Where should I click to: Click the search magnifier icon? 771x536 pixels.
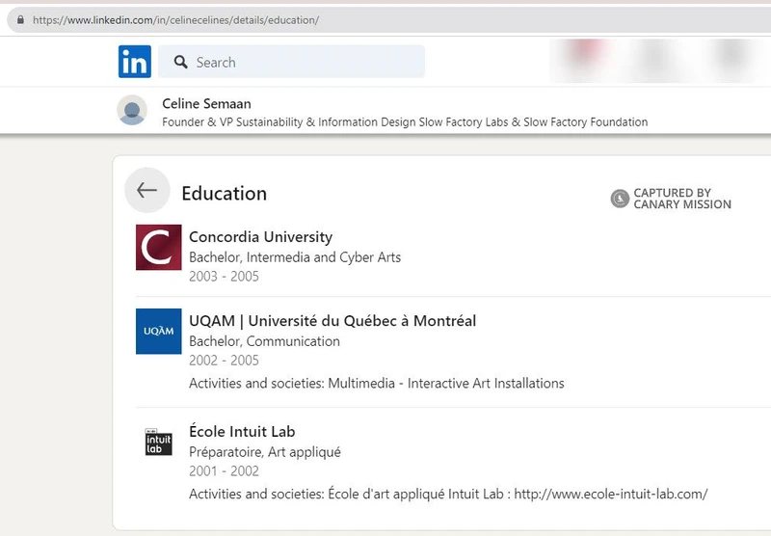point(180,62)
